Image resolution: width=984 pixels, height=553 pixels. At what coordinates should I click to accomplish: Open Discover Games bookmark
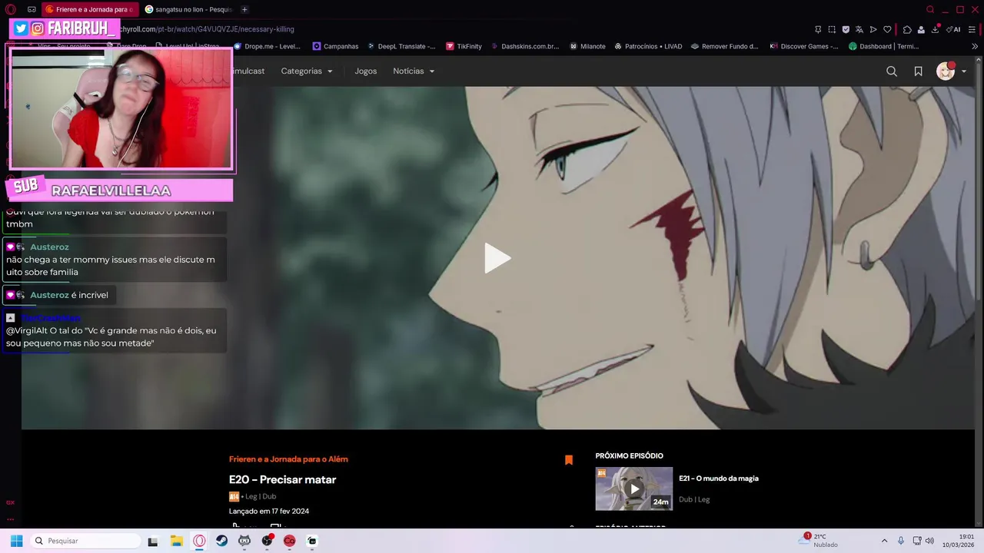pyautogui.click(x=804, y=46)
